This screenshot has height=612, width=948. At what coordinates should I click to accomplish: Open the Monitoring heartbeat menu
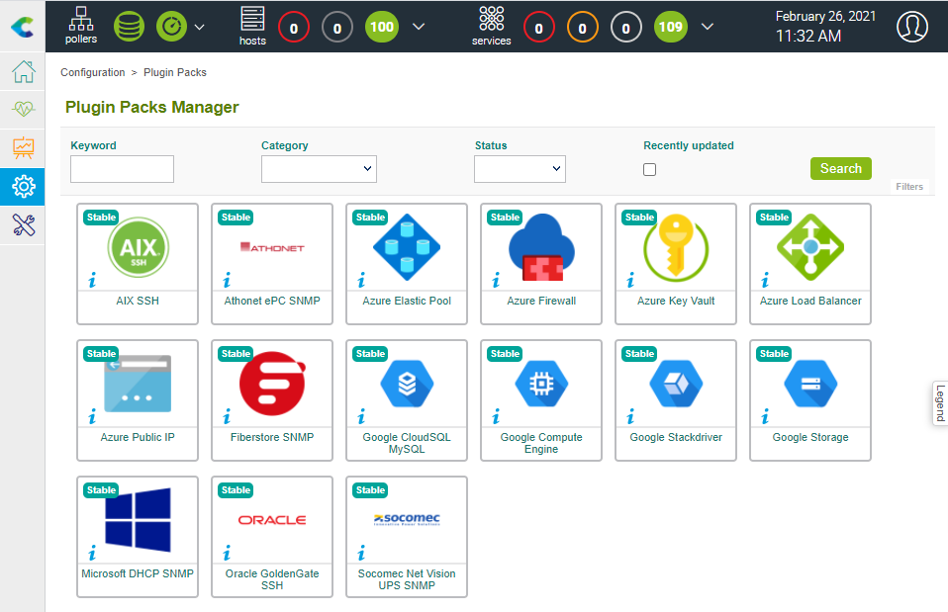[23, 110]
